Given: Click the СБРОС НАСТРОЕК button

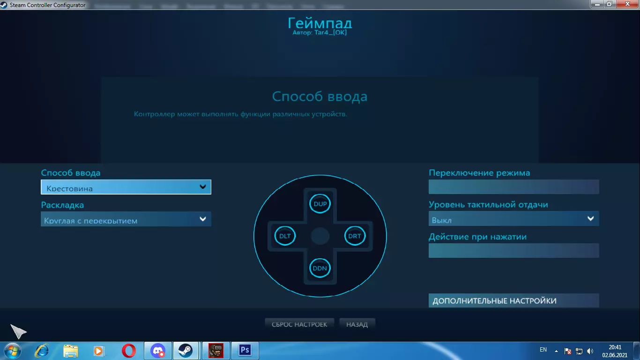Looking at the screenshot, I should tap(299, 324).
